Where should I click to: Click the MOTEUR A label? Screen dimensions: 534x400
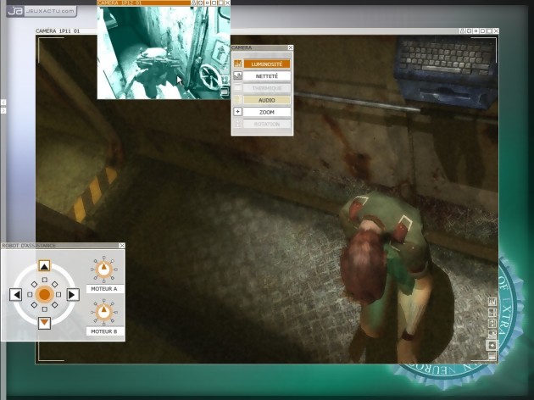click(x=104, y=289)
